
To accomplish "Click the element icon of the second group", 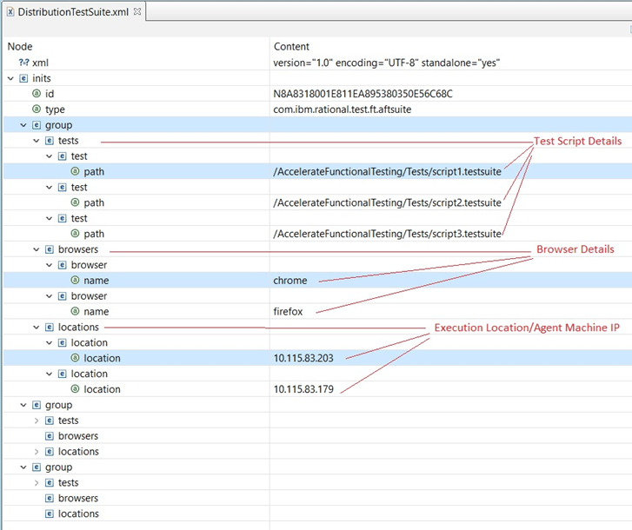I will [x=37, y=405].
